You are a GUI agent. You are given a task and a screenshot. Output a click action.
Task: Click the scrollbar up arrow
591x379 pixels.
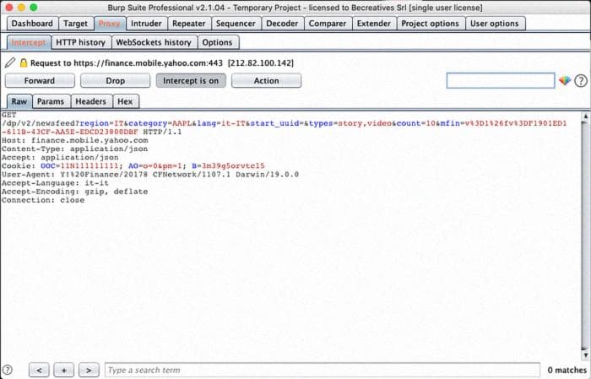585,116
